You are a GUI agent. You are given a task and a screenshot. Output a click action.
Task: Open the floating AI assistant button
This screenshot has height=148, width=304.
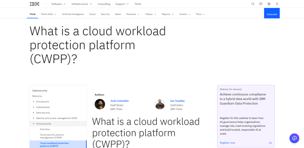(294, 138)
